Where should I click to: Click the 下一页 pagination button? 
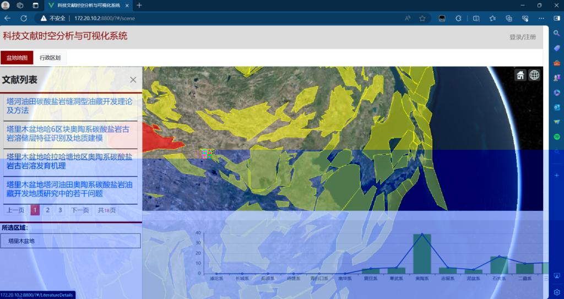(x=80, y=210)
